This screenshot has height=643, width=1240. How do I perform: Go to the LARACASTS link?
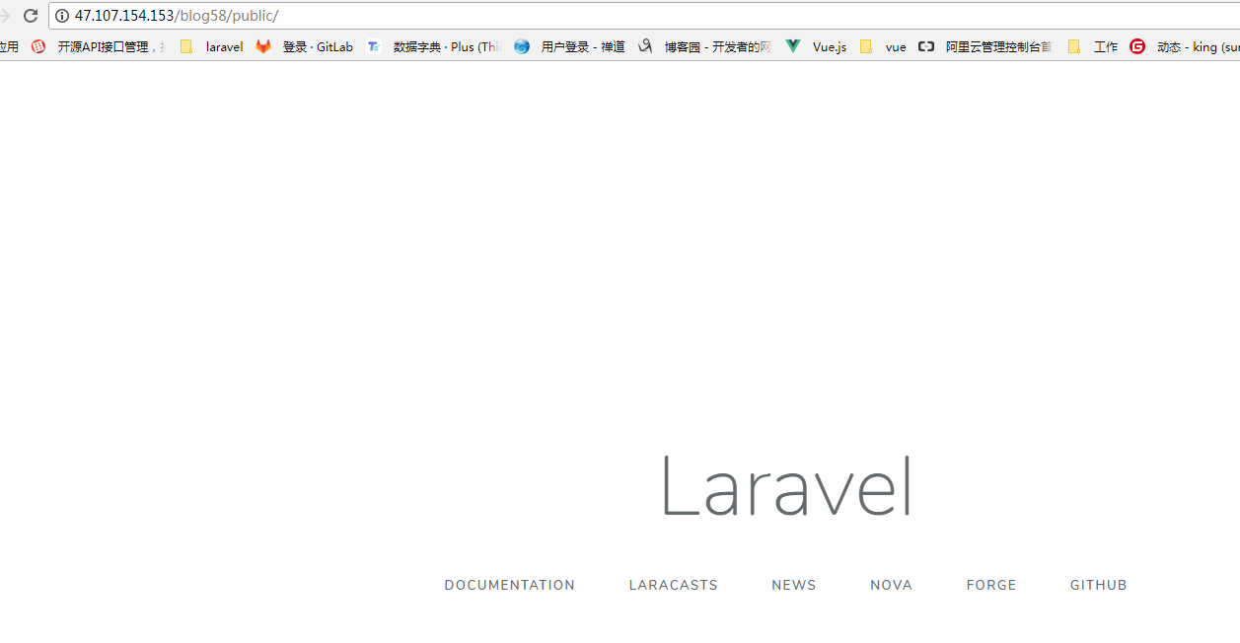tap(674, 585)
